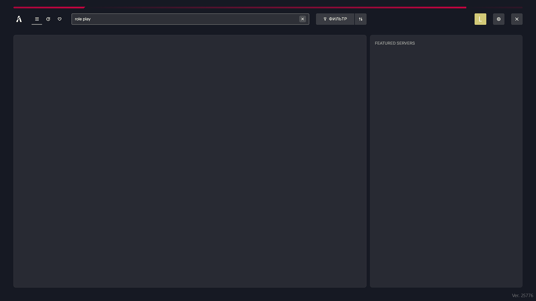Viewport: 536px width, 301px height.
Task: Open settings gear icon
Action: tap(499, 19)
